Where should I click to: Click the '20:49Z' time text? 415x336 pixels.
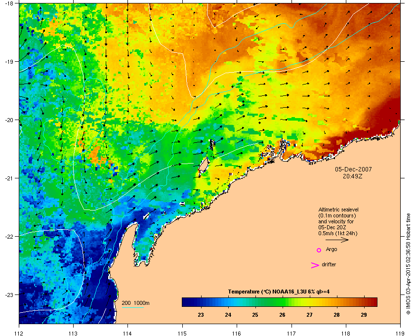(x=353, y=176)
